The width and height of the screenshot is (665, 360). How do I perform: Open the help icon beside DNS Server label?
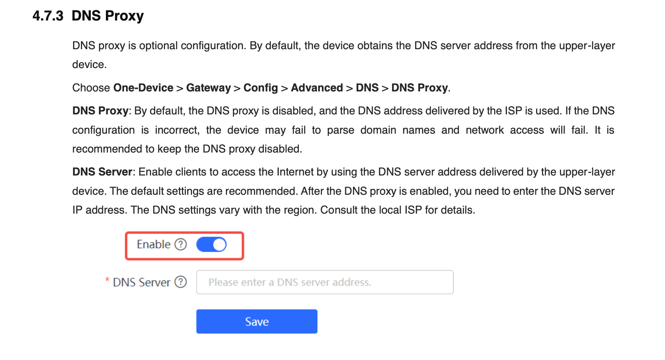(x=181, y=282)
